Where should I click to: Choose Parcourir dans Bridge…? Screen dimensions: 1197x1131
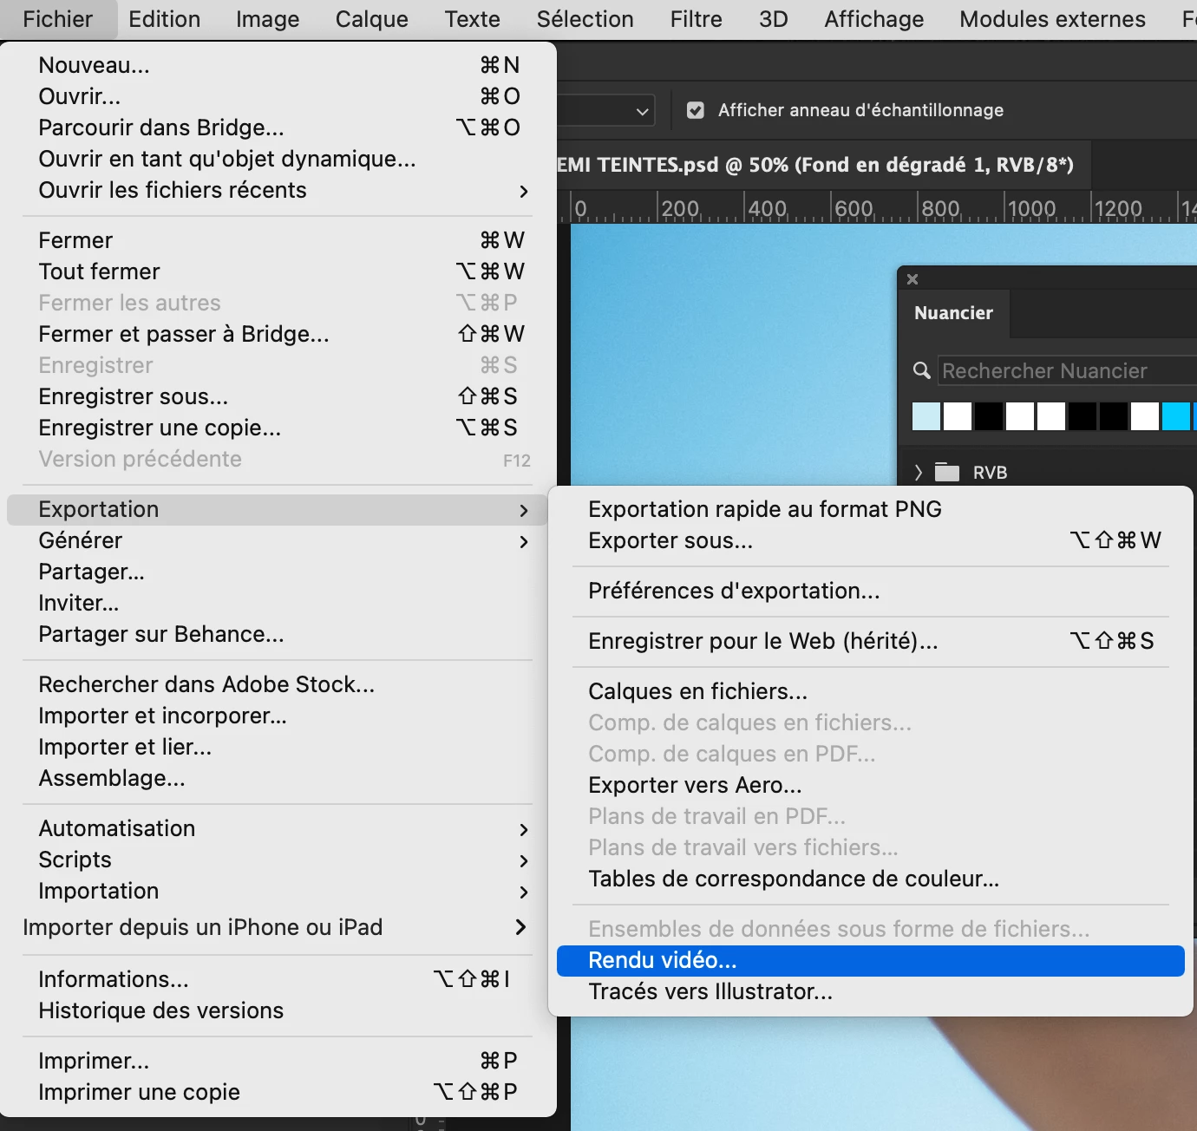pyautogui.click(x=278, y=127)
